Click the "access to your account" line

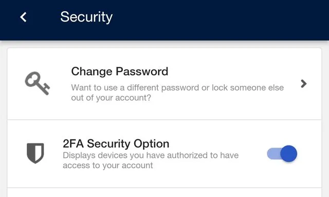pyautogui.click(x=108, y=166)
